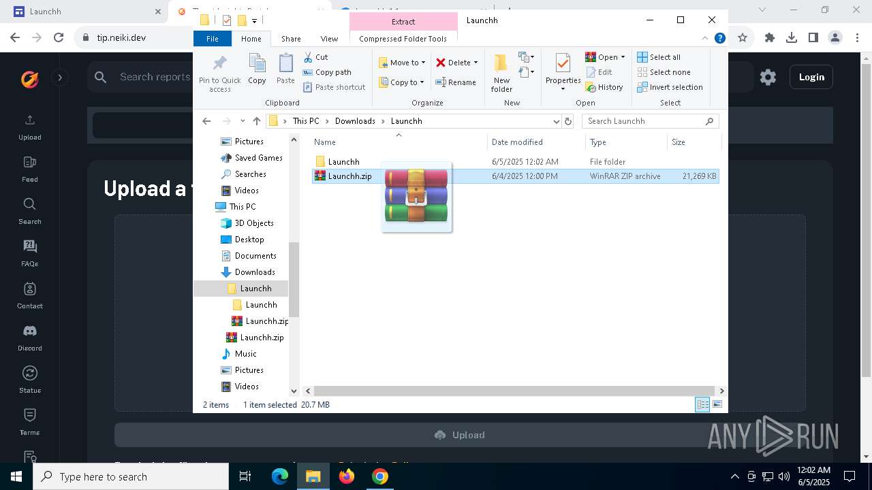Screen dimensions: 872x490
Task: Click the horizontal scrollbar in file list
Action: click(x=514, y=391)
